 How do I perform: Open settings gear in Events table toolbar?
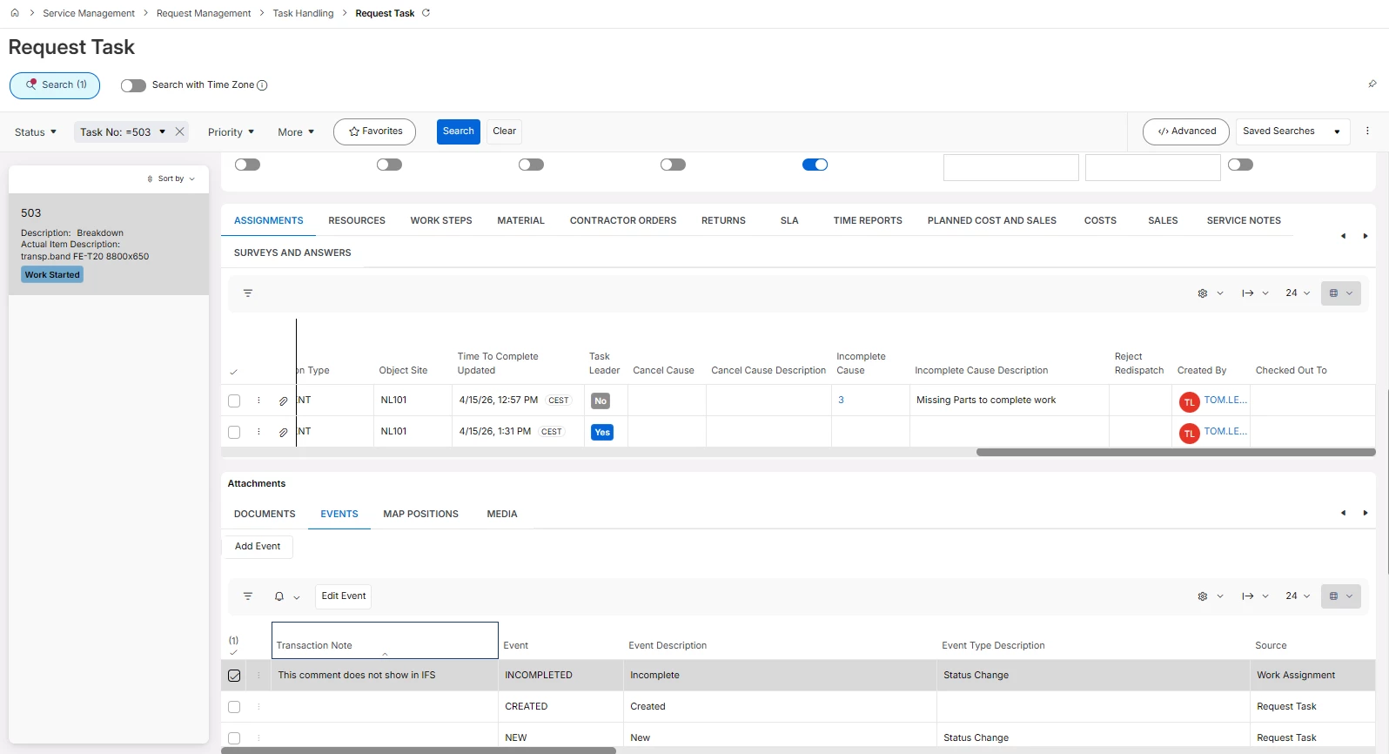[x=1203, y=596]
